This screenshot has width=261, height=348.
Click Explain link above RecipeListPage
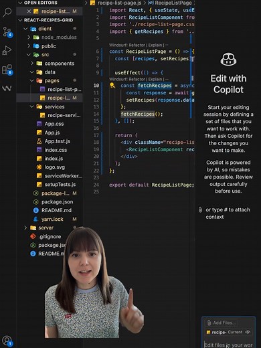coord(155,45)
